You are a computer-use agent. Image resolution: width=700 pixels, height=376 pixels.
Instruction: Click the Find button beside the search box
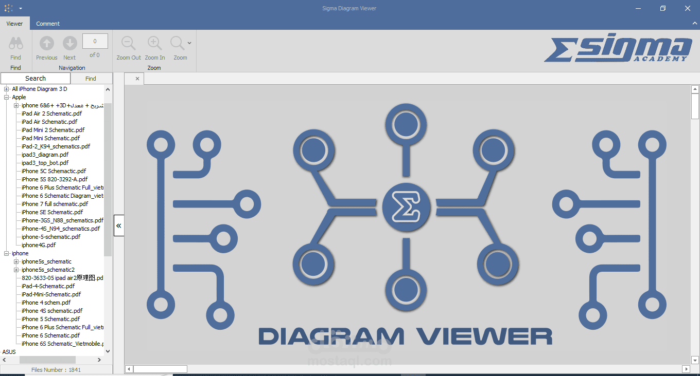point(91,78)
